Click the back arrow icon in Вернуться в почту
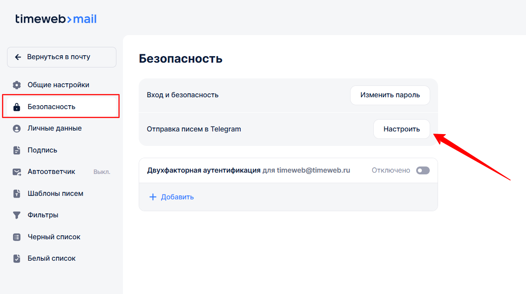 18,57
